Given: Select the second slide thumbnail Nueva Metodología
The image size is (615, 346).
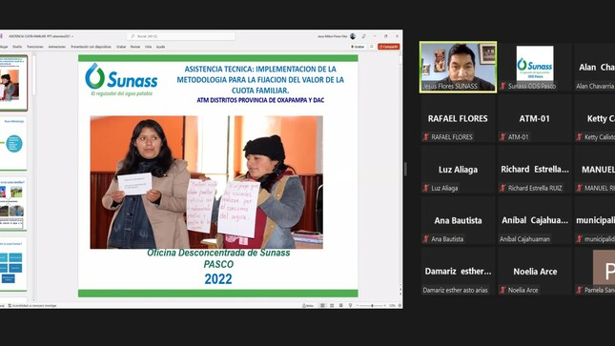Looking at the screenshot, I should [x=13, y=143].
